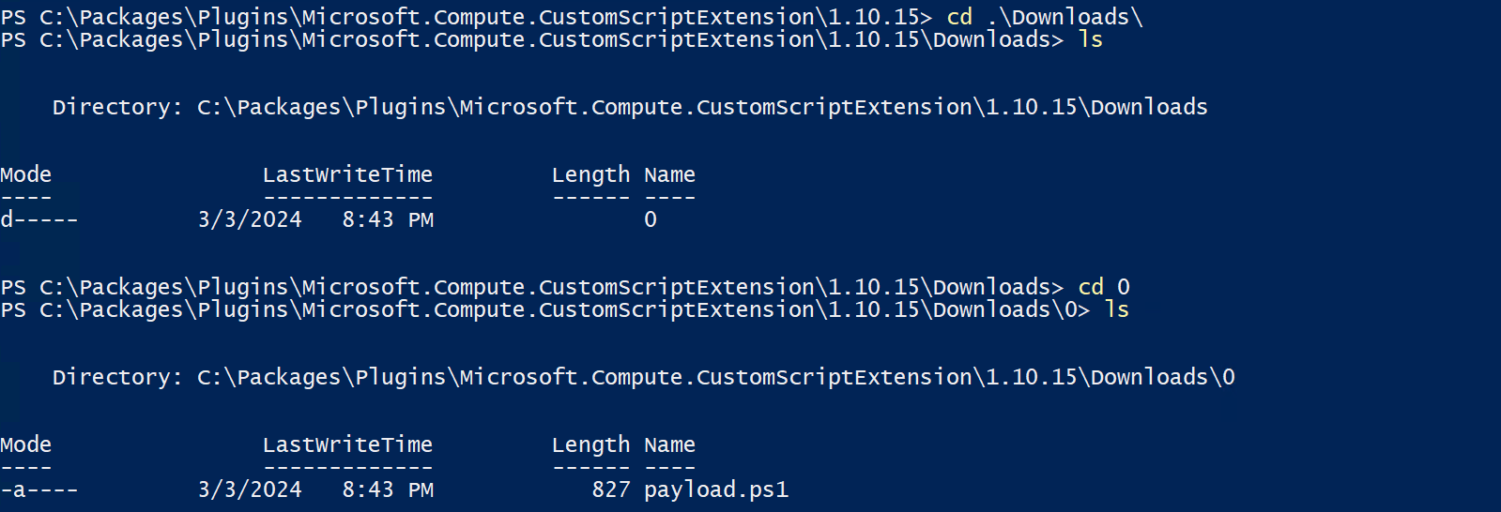
Task: Click the LastWriteTime header in the payload.ps1 listing
Action: point(347,444)
